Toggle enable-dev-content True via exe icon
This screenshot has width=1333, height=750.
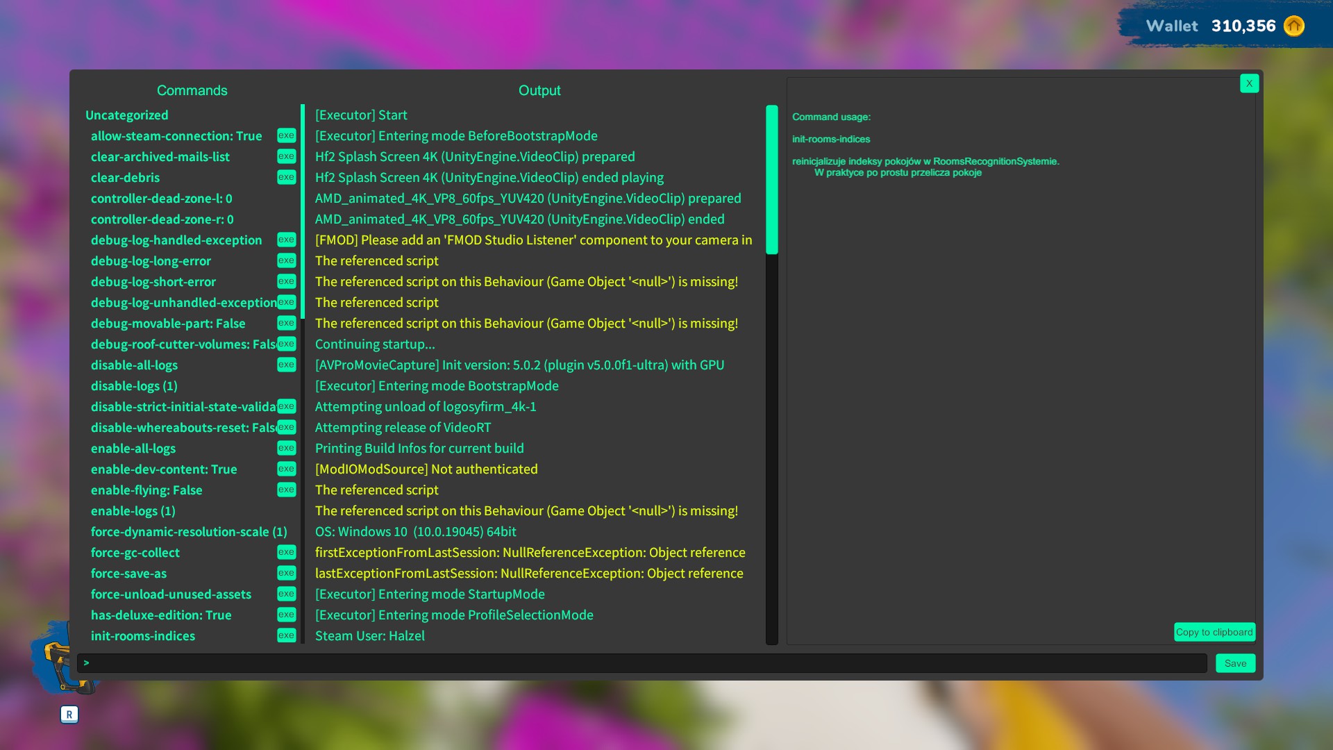286,469
